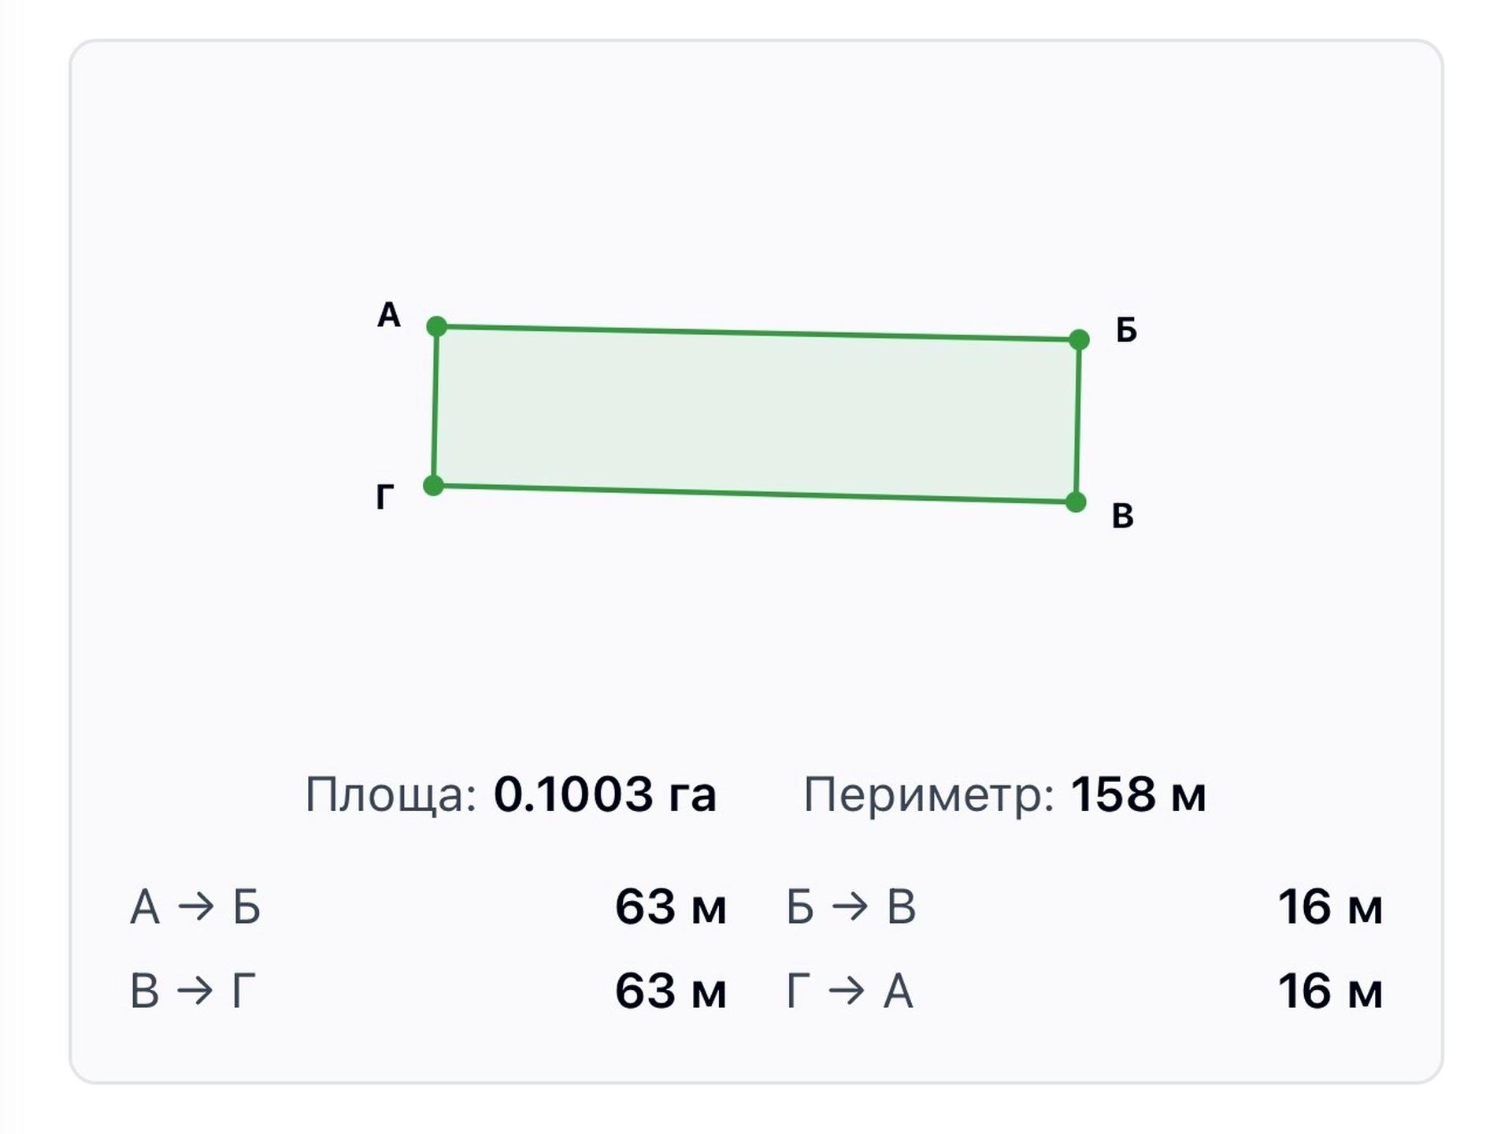Click the Периметр label
This screenshot has height=1134, width=1512.
click(x=929, y=795)
